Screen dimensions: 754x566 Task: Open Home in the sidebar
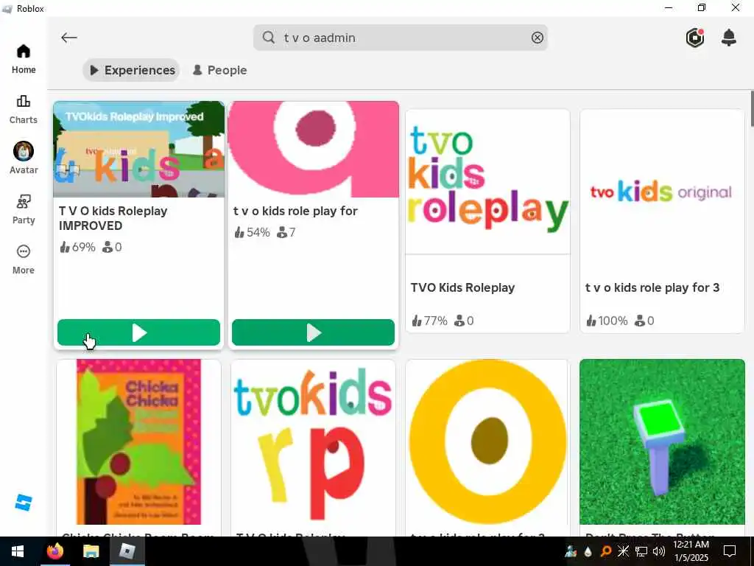[x=23, y=59]
